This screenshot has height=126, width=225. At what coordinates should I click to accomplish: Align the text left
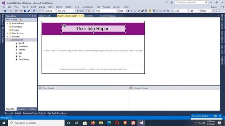(x=146, y=11)
